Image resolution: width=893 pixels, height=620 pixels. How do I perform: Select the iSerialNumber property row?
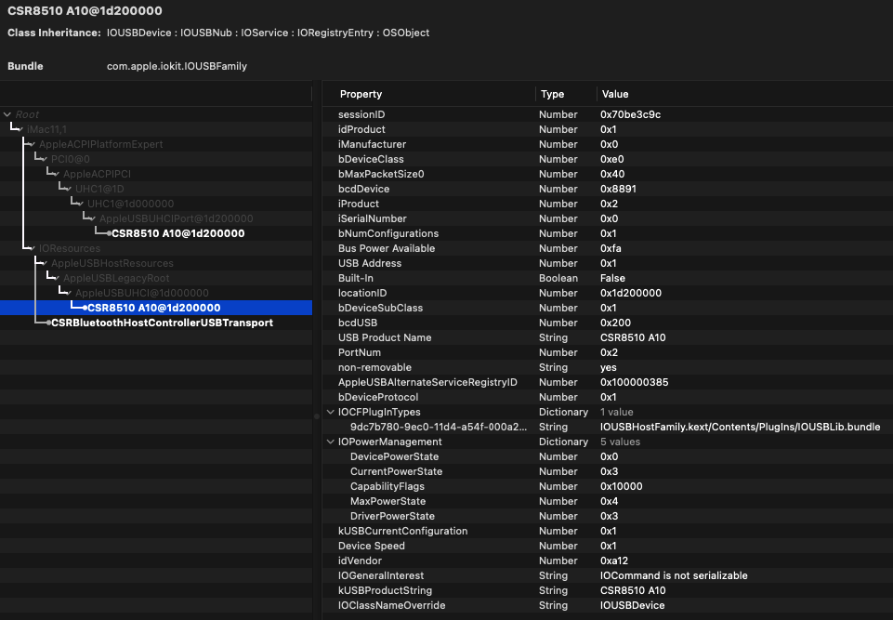607,218
